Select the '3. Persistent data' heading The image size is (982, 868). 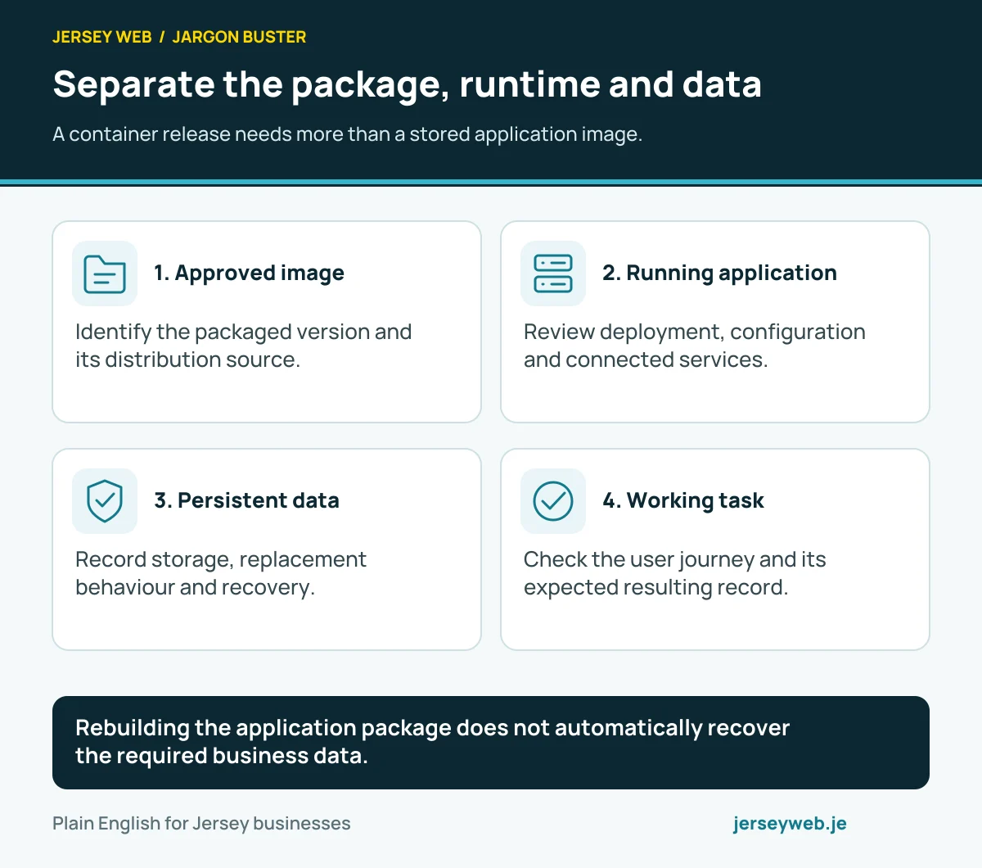[246, 500]
